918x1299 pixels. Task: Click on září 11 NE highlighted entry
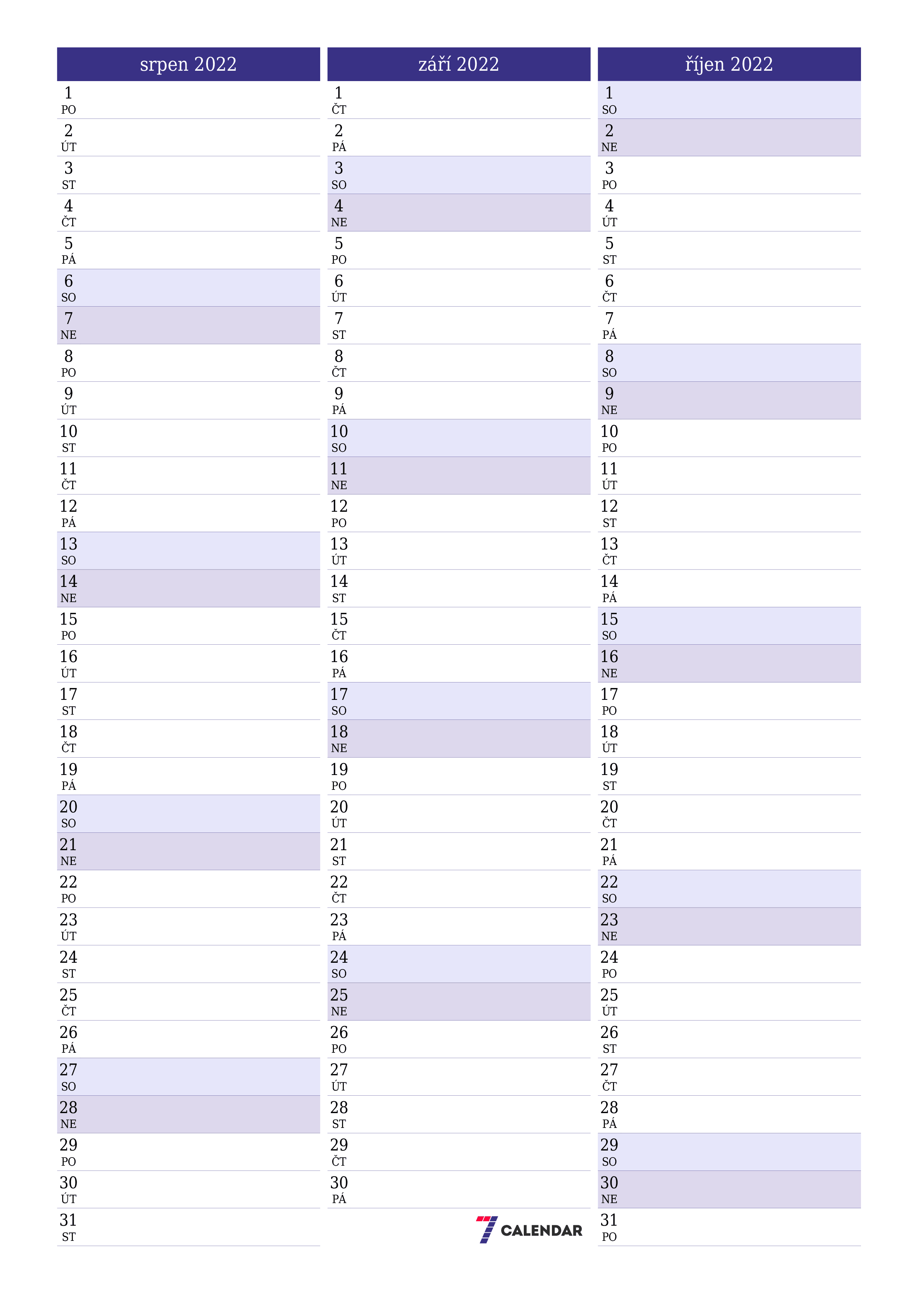459,476
